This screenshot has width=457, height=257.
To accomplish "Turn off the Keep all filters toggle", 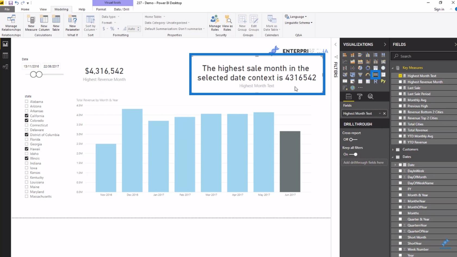I will [x=353, y=154].
